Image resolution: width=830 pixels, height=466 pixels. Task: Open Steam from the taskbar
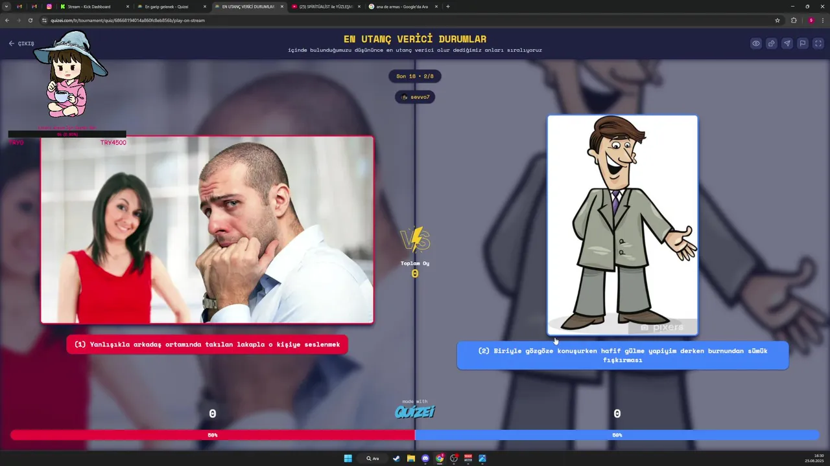point(396,458)
